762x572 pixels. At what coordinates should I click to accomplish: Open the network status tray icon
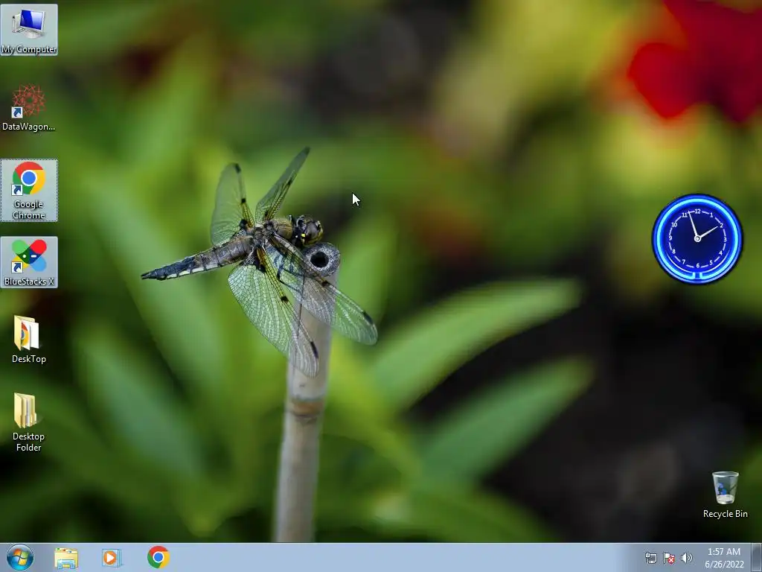[x=650, y=558]
